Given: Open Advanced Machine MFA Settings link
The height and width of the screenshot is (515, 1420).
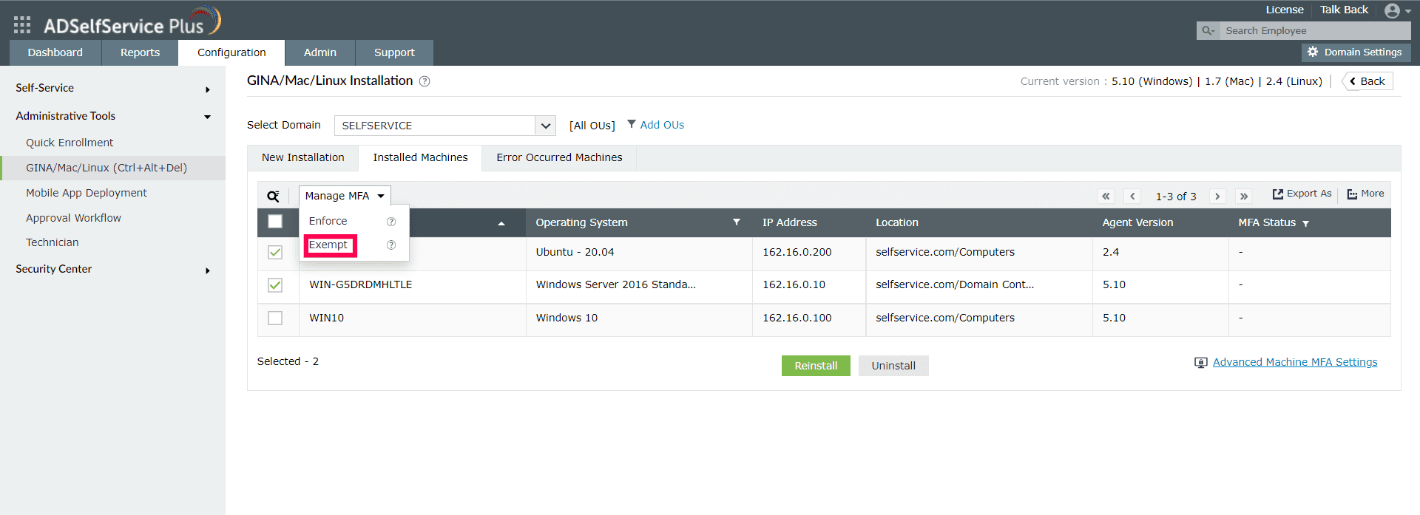Looking at the screenshot, I should (x=1295, y=362).
